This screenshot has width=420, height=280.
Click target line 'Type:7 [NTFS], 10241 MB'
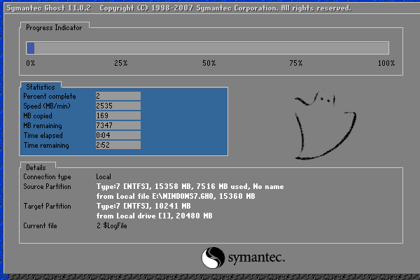[143, 206]
